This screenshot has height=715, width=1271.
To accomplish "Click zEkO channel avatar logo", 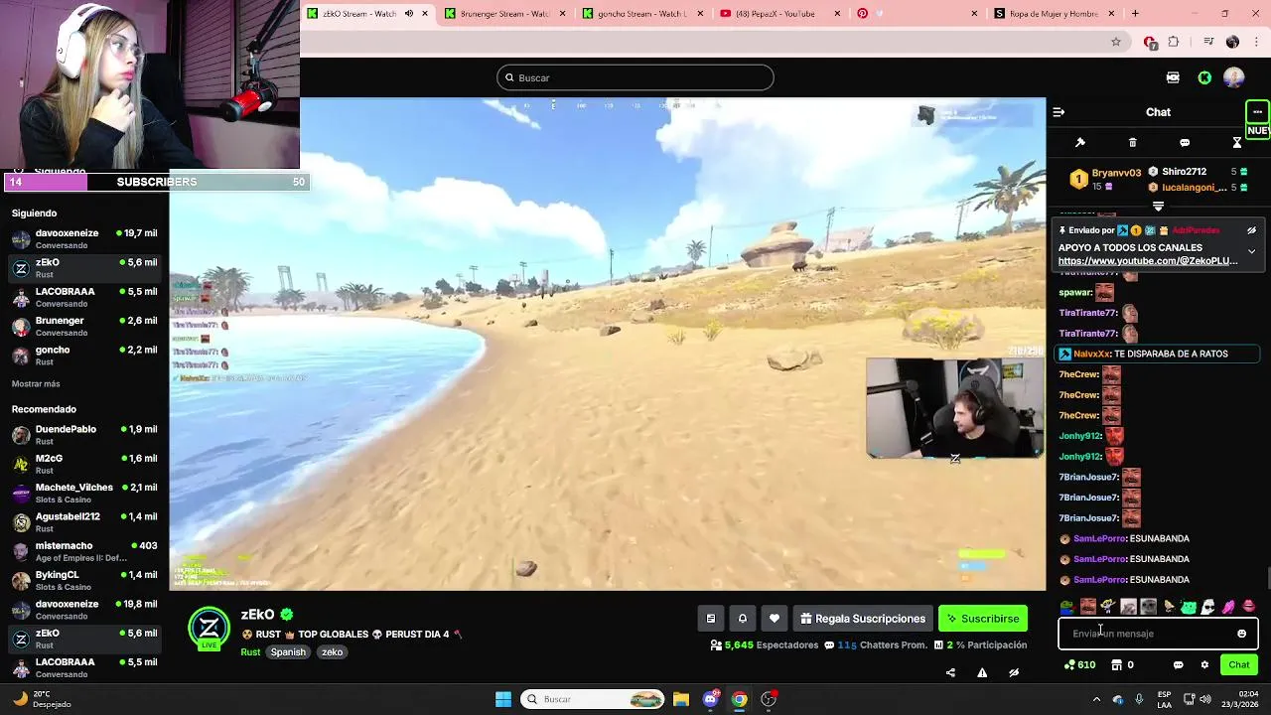I will [x=210, y=629].
